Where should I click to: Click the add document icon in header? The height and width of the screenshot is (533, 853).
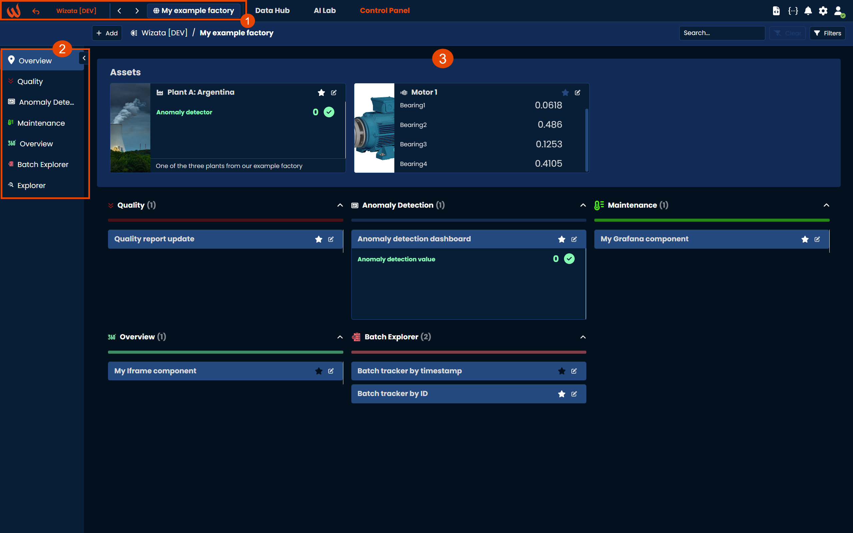776,11
